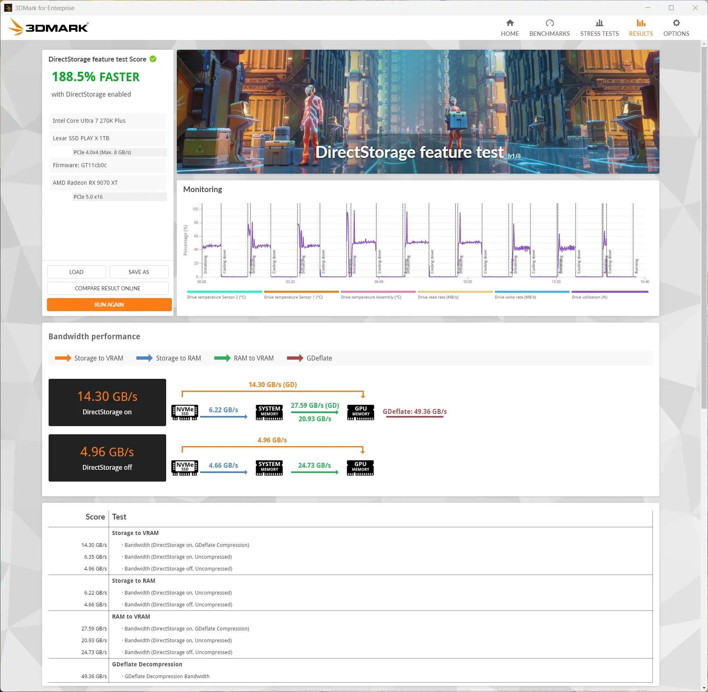Open the Options gear icon
This screenshot has height=692, width=708.
click(x=676, y=23)
